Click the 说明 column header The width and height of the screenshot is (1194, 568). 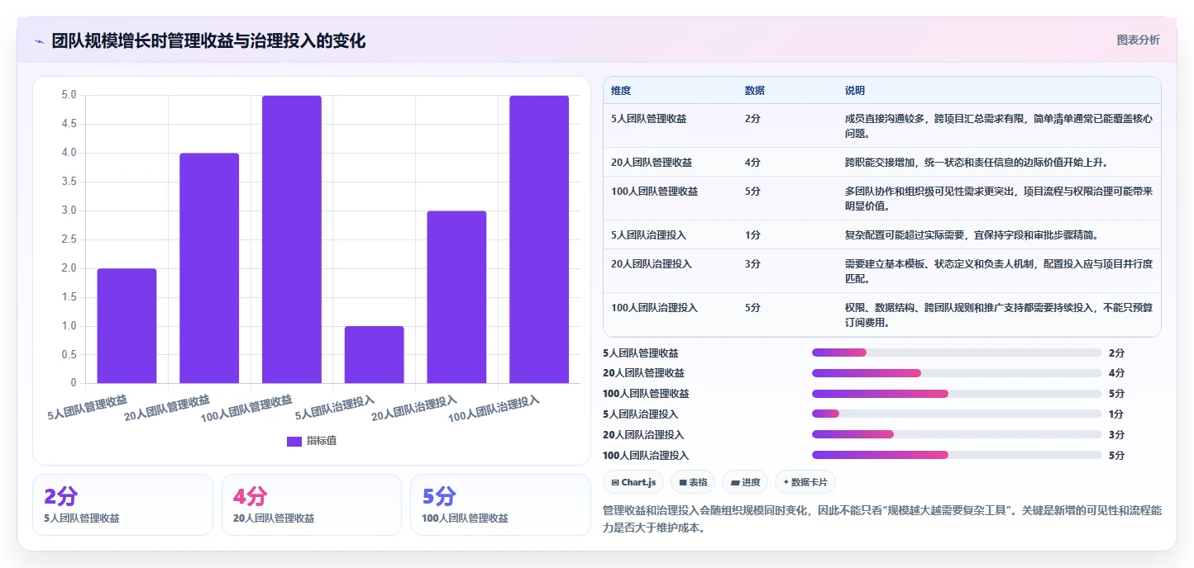pos(854,90)
